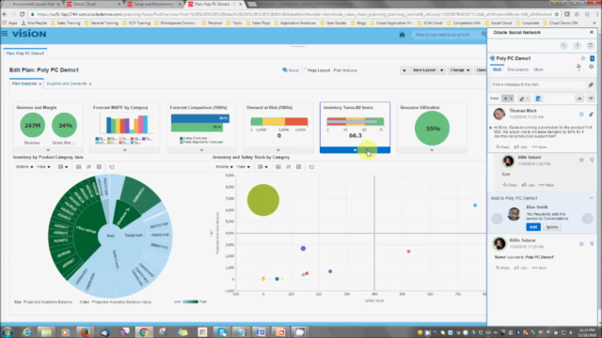602x338 pixels.
Task: Expand the Inventory Turns All Items tile
Action: 356,150
